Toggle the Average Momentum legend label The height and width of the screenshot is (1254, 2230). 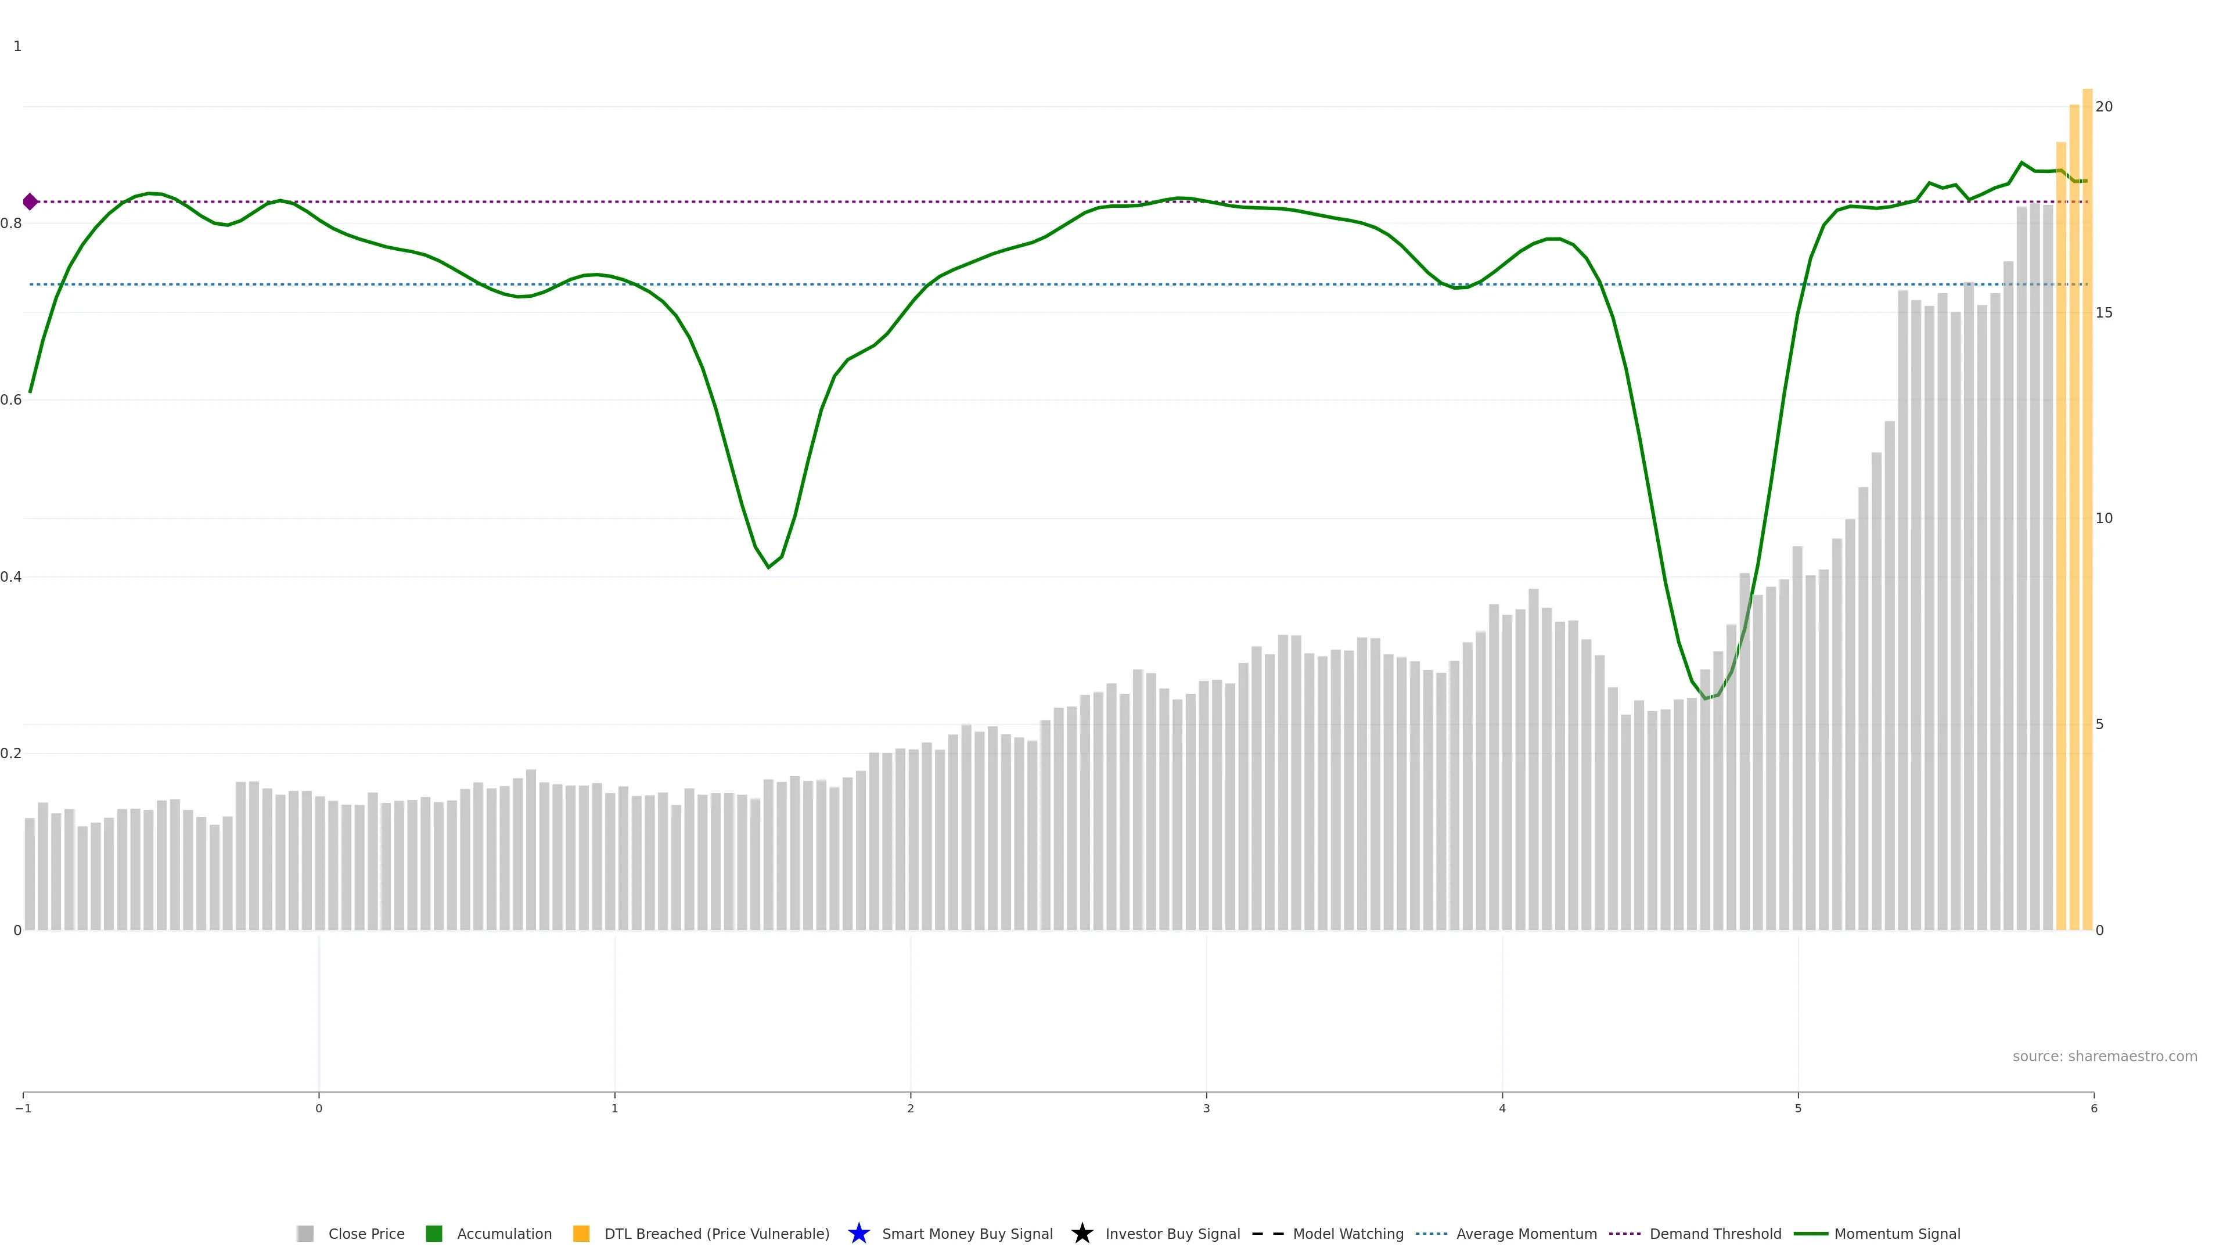pyautogui.click(x=1526, y=1233)
